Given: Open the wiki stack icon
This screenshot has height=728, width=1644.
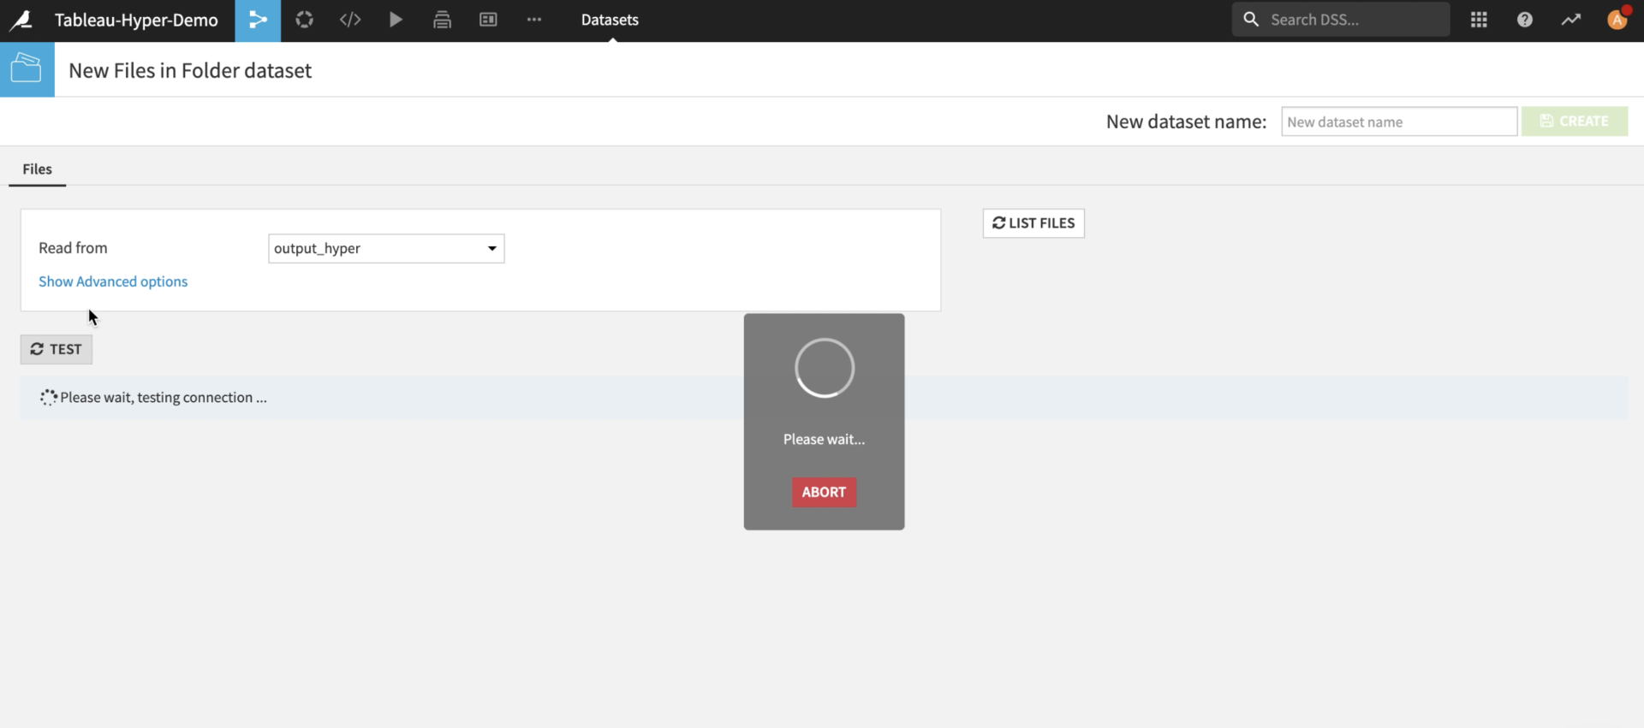Looking at the screenshot, I should (442, 20).
